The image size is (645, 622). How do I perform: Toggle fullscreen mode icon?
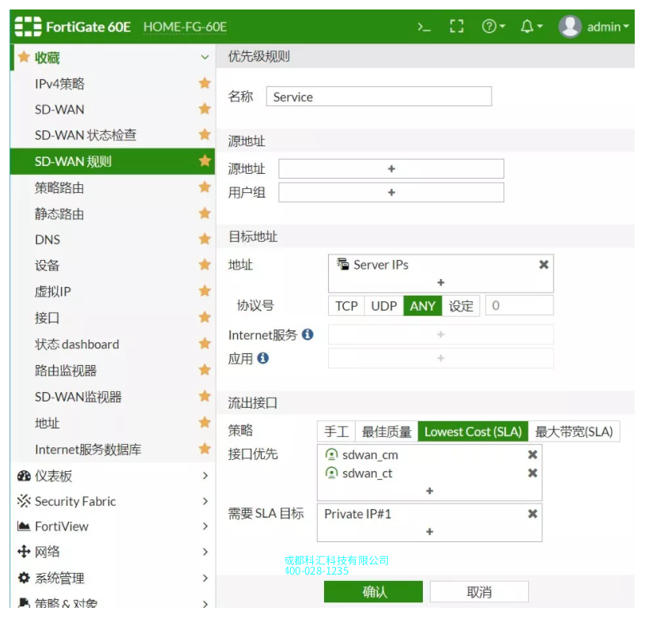click(x=456, y=27)
